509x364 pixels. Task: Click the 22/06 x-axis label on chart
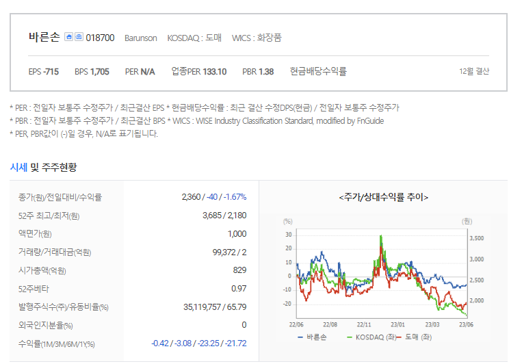coord(296,324)
